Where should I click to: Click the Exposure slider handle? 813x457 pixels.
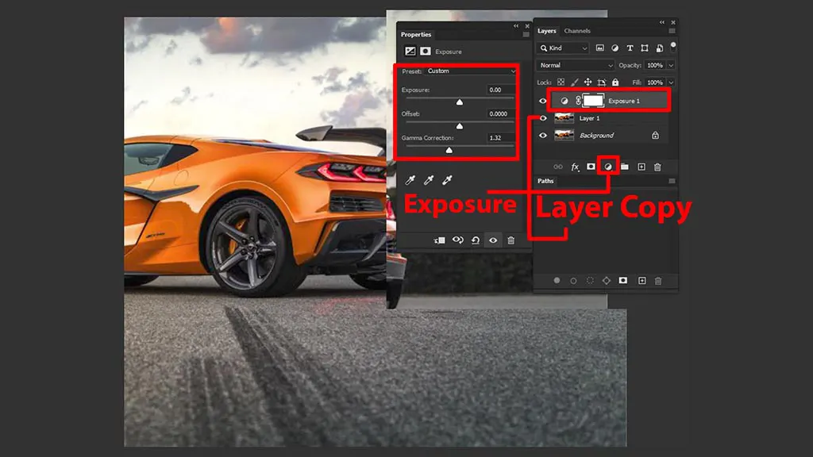[460, 102]
